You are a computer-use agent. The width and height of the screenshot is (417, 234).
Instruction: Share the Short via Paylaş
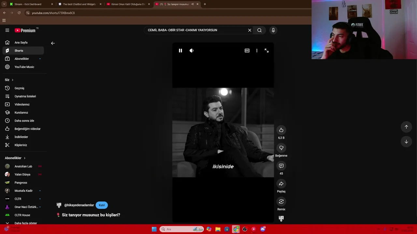click(x=281, y=184)
